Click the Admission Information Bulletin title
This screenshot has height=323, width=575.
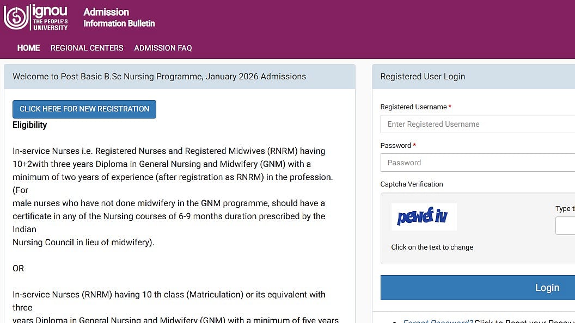[119, 17]
